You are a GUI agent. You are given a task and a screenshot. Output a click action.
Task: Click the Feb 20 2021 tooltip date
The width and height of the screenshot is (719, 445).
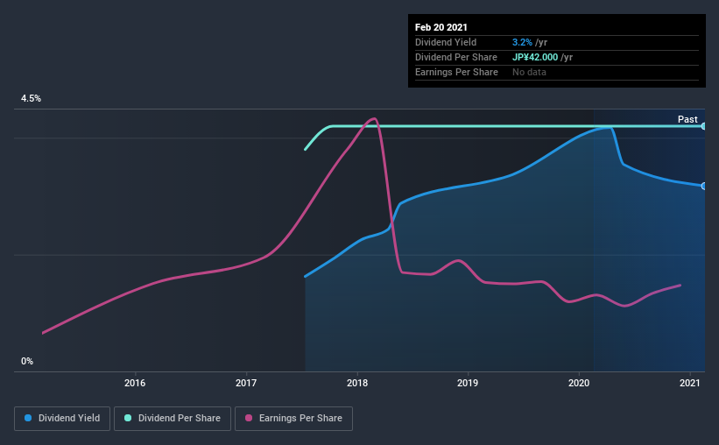(x=441, y=27)
